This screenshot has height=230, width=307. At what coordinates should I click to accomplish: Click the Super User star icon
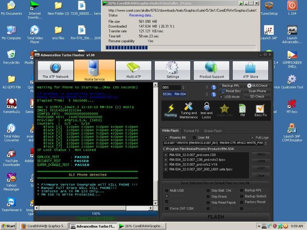click(x=224, y=110)
